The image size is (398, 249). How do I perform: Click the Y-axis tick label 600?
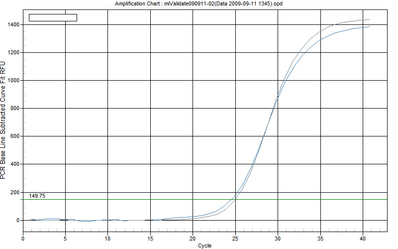pyautogui.click(x=15, y=136)
